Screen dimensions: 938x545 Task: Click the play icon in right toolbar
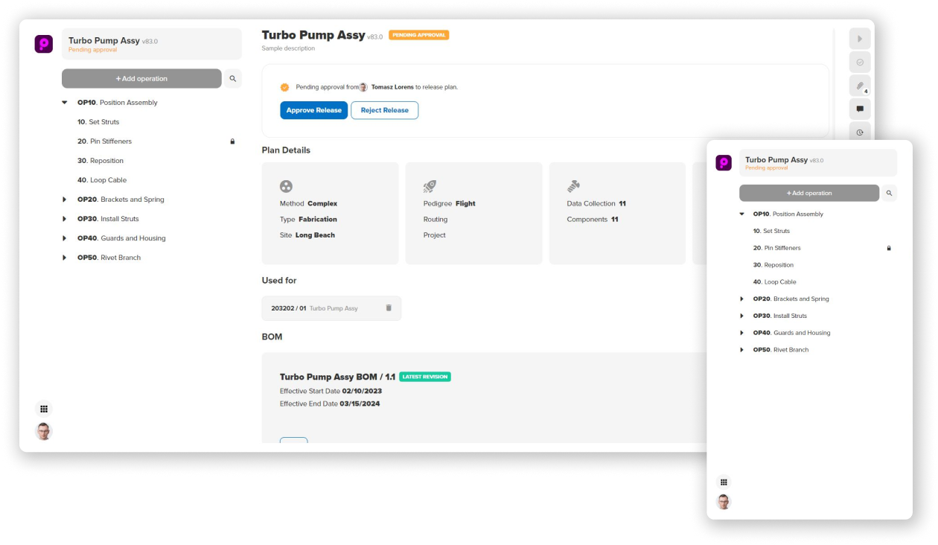click(x=860, y=39)
